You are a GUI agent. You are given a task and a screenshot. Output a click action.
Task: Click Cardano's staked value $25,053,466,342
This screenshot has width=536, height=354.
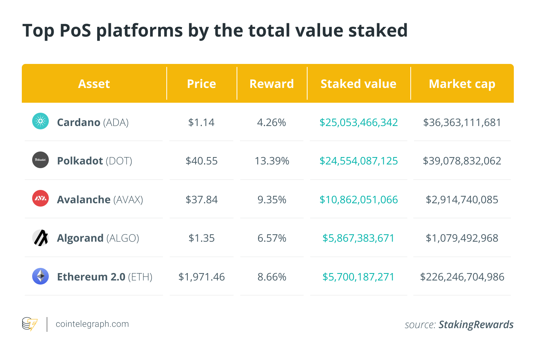coord(359,122)
